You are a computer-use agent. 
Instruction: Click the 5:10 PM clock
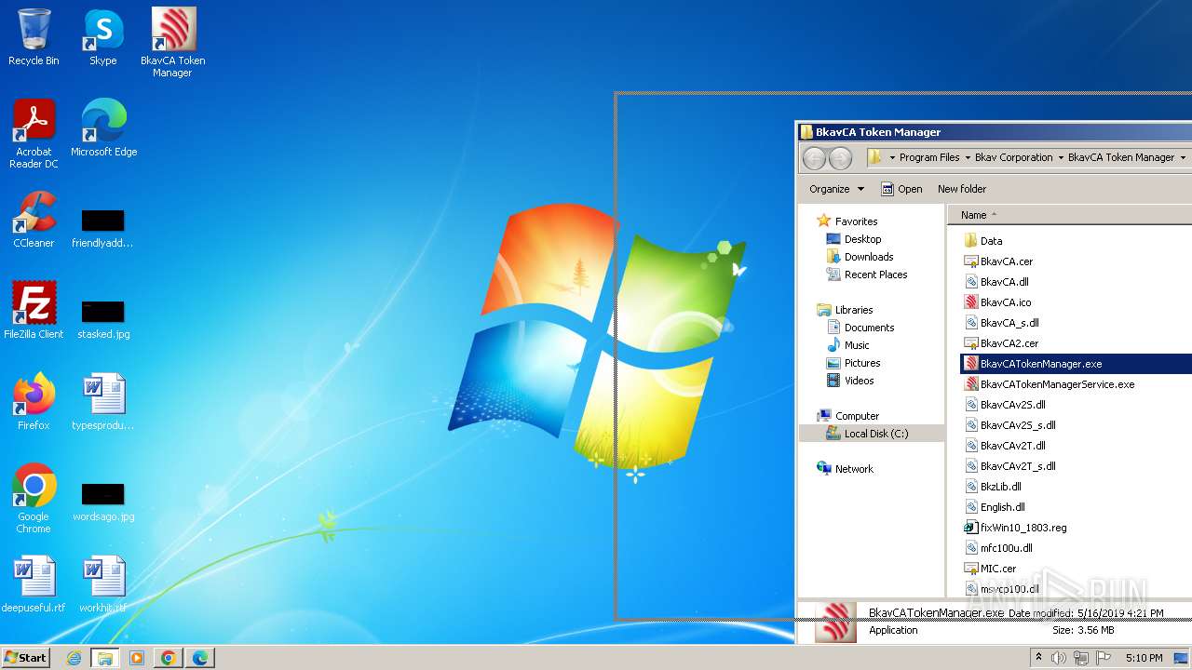(1144, 658)
